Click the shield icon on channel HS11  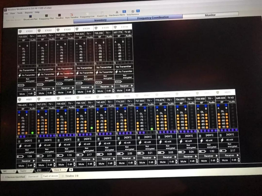217,92
